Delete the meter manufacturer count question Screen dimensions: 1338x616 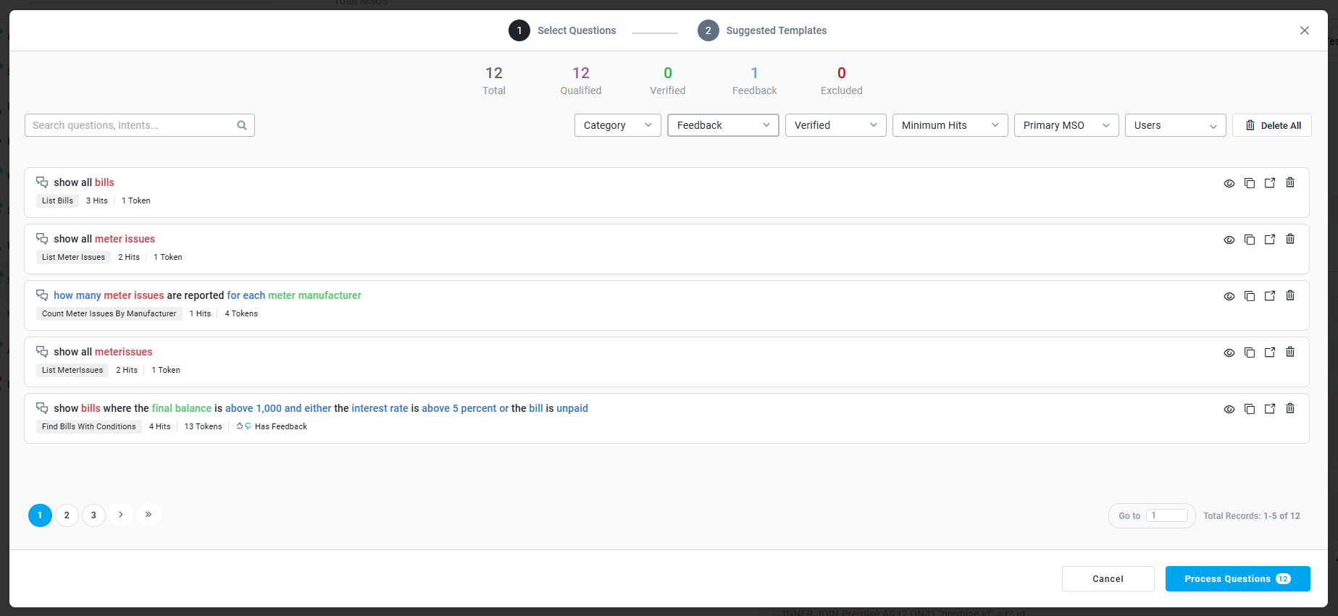[1290, 295]
